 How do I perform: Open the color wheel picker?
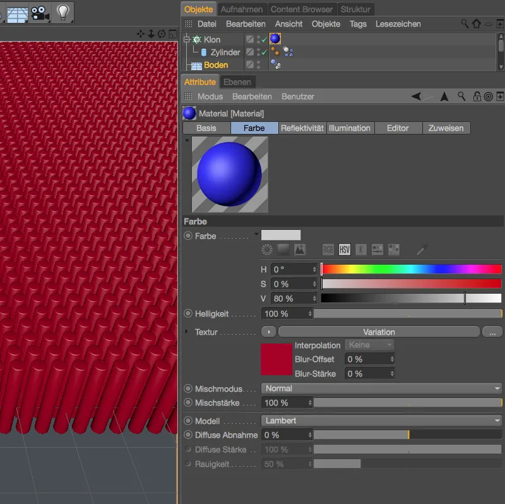click(266, 249)
